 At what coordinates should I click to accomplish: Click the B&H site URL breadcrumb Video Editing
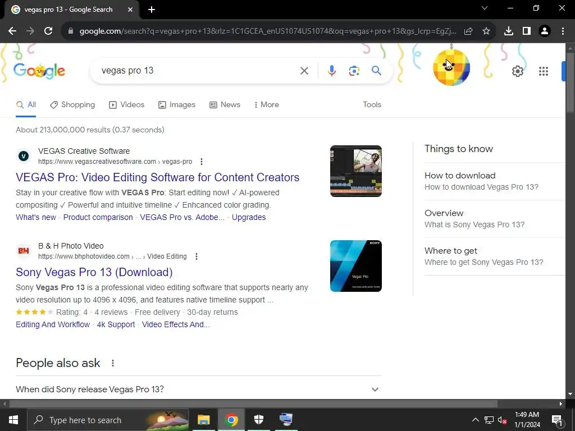(167, 256)
